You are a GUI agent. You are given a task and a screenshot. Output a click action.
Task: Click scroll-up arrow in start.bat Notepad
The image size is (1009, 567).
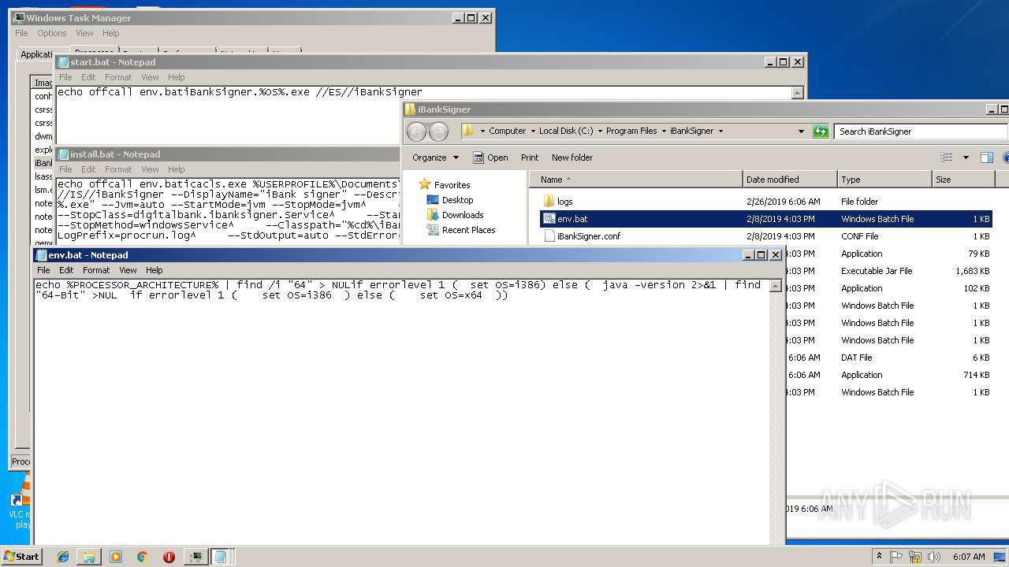tap(798, 93)
